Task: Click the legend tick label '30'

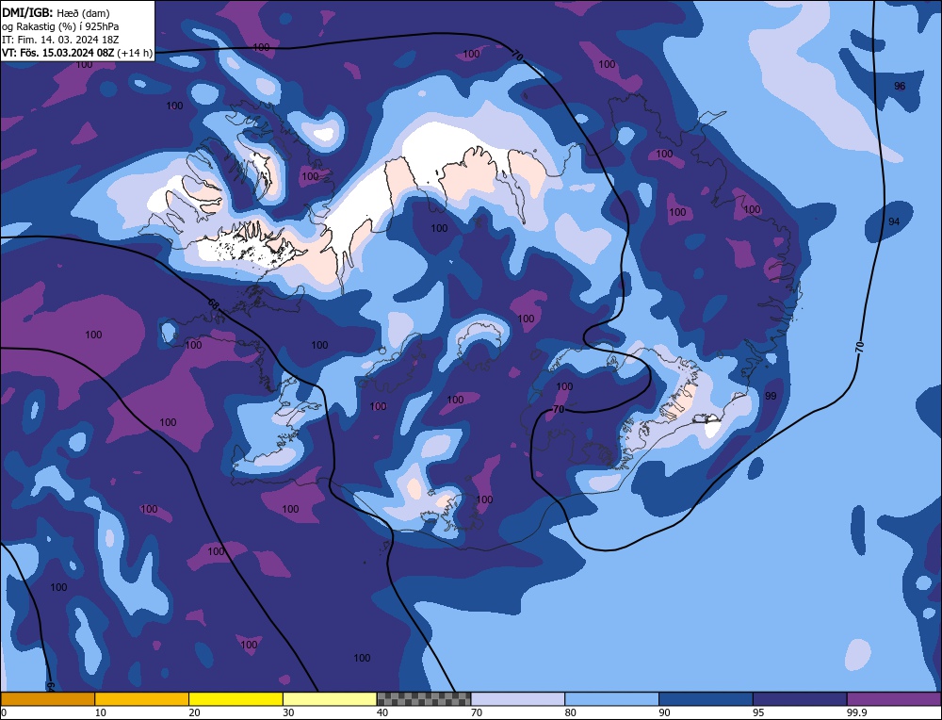Action: coord(288,712)
